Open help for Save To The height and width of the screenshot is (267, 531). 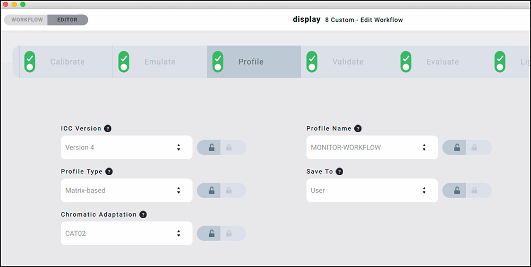coord(339,171)
